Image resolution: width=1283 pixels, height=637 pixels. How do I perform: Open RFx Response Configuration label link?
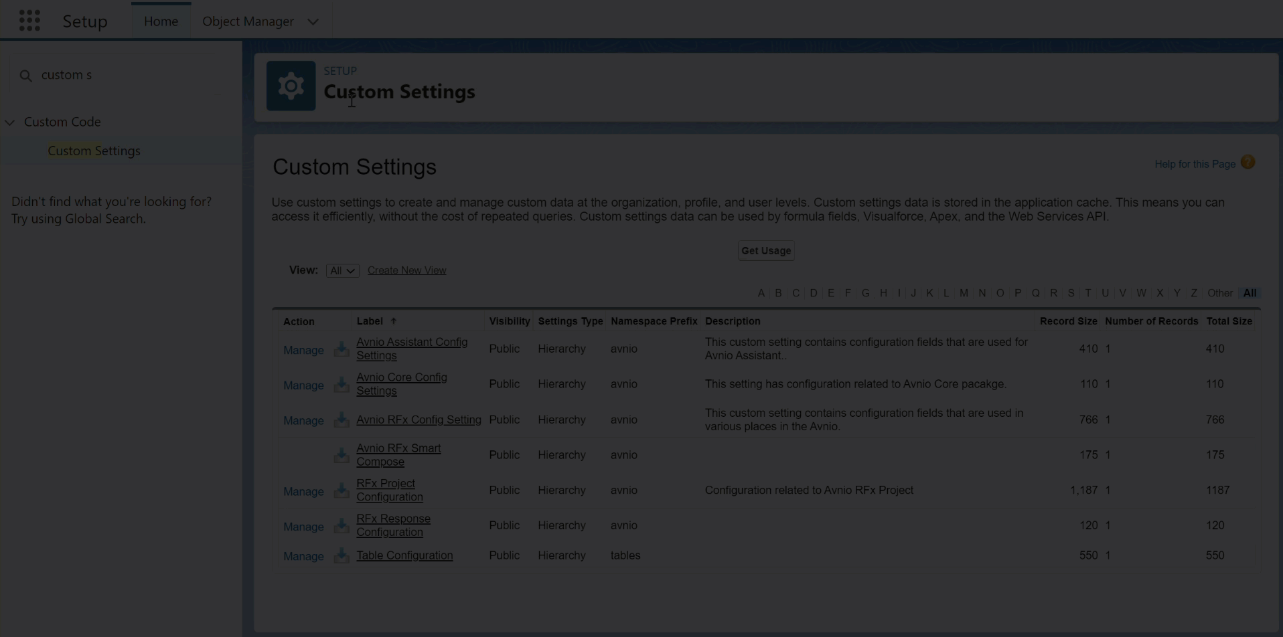tap(393, 525)
